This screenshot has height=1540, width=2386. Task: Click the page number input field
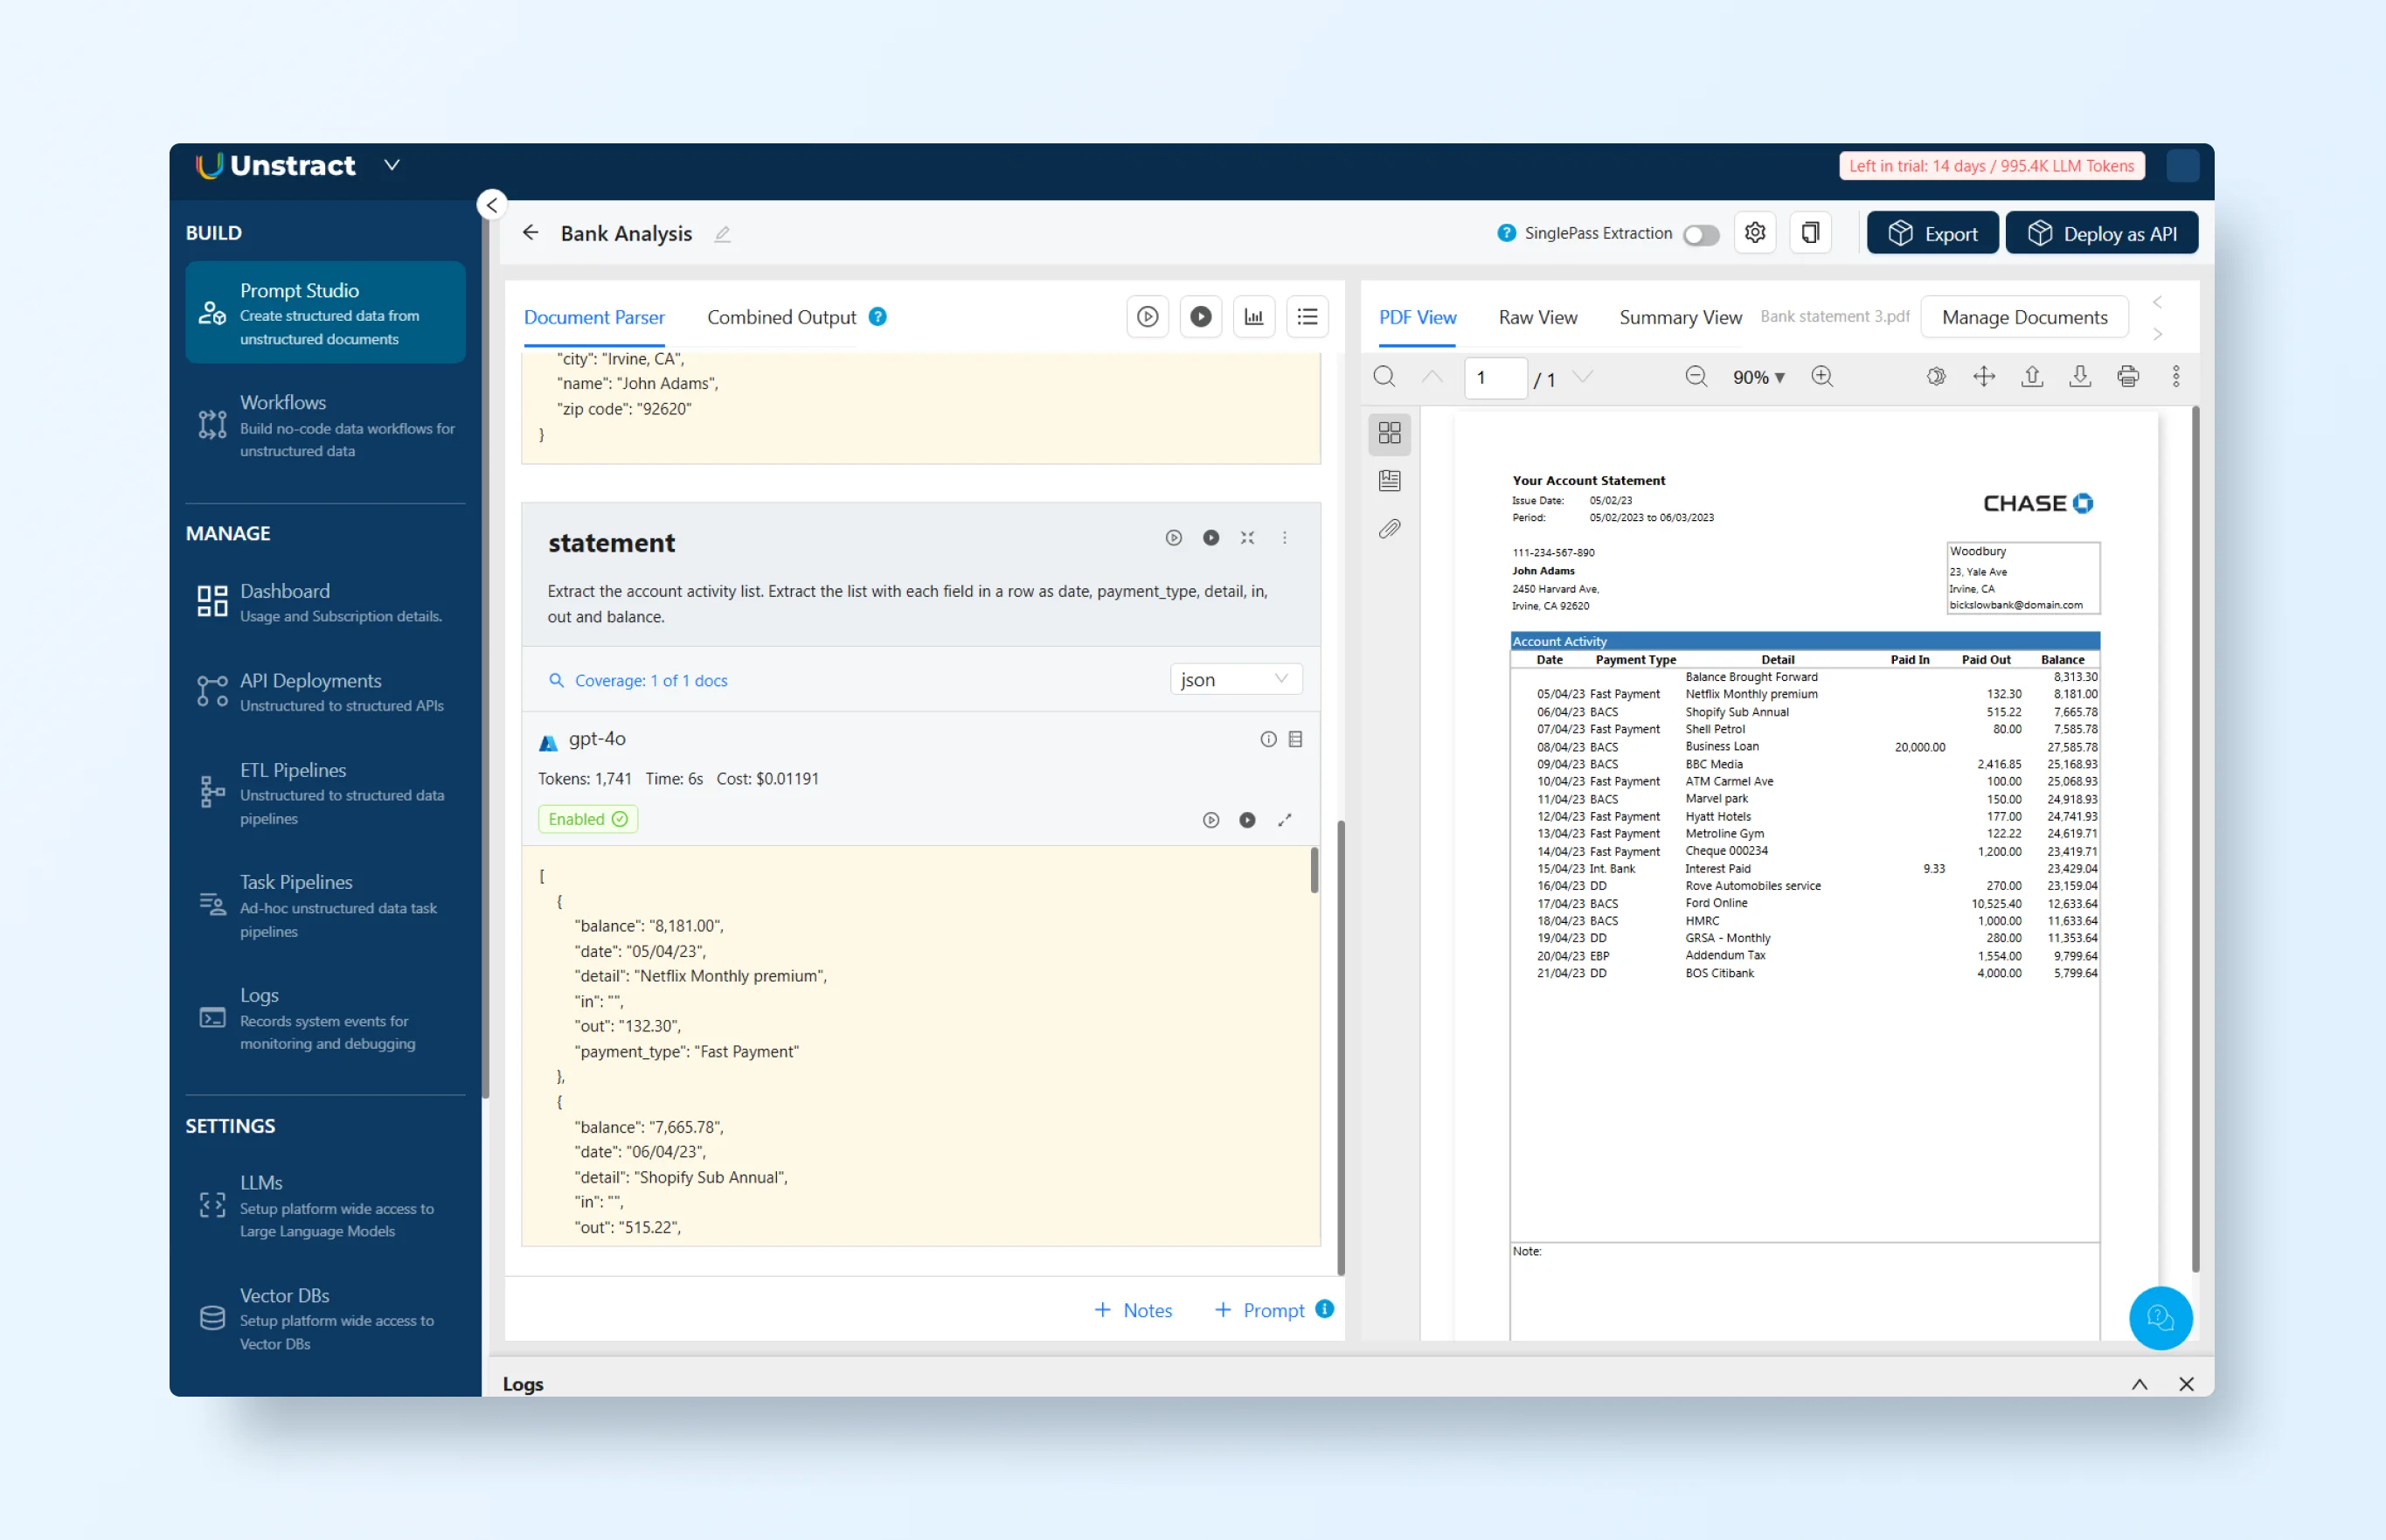pyautogui.click(x=1494, y=378)
